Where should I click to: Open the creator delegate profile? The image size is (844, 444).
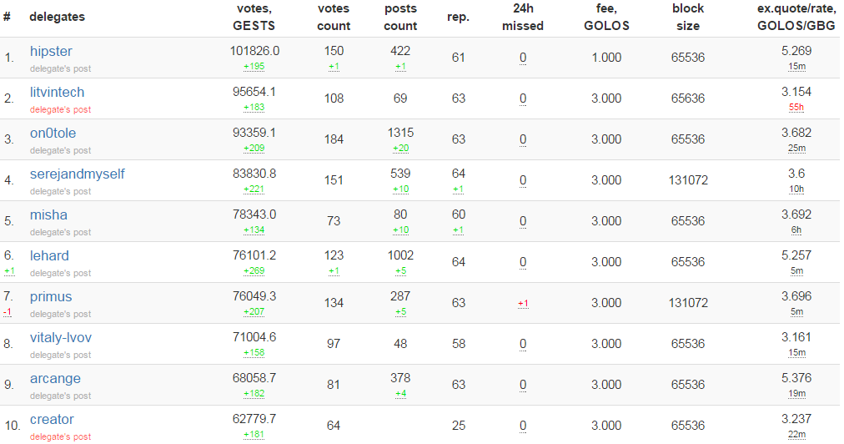tap(52, 420)
